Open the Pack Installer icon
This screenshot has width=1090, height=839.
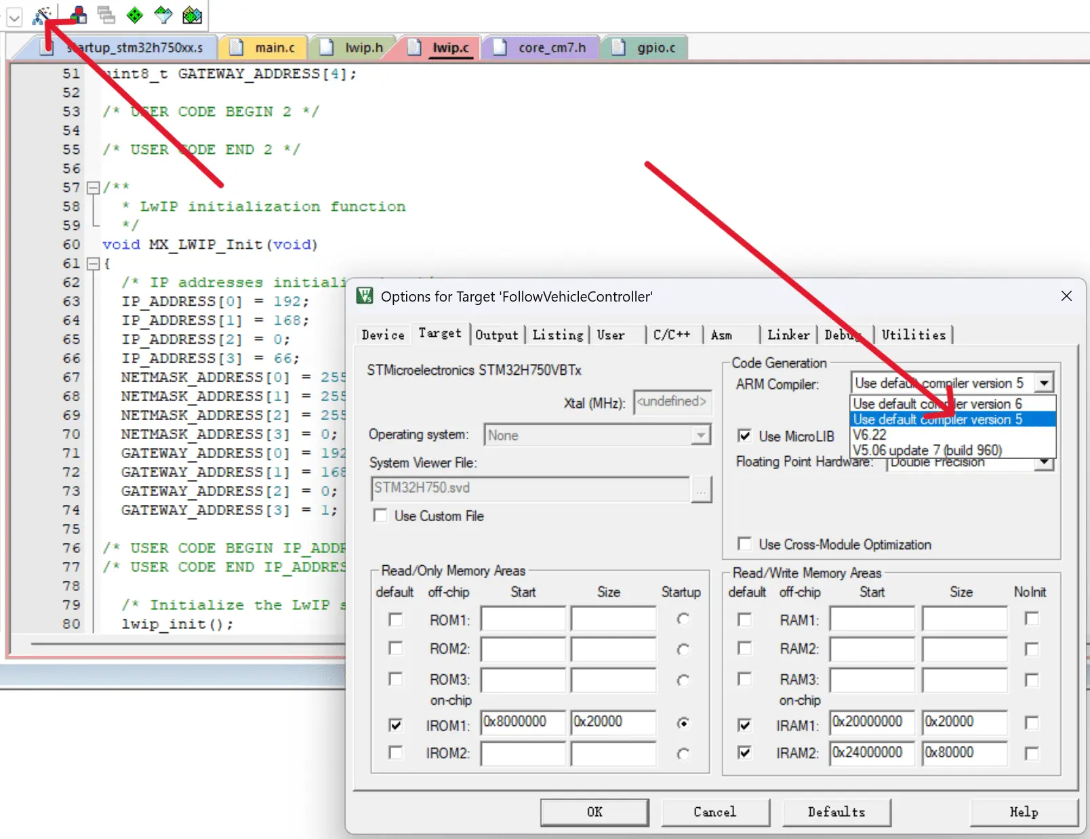[x=193, y=14]
